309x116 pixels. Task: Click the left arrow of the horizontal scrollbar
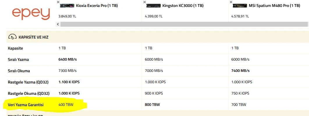pos(58,24)
